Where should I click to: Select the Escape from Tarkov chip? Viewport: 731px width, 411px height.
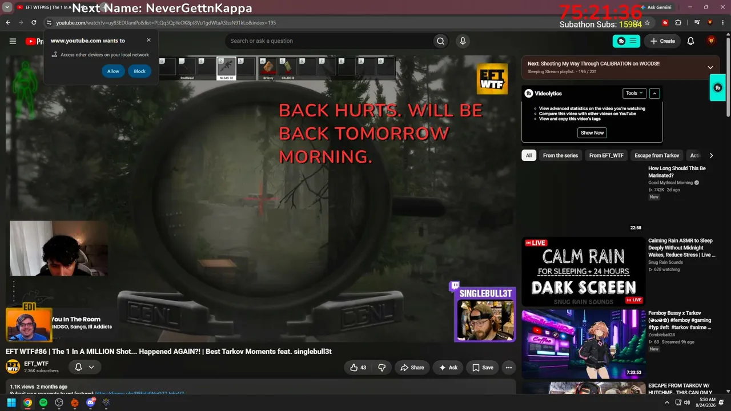657,155
